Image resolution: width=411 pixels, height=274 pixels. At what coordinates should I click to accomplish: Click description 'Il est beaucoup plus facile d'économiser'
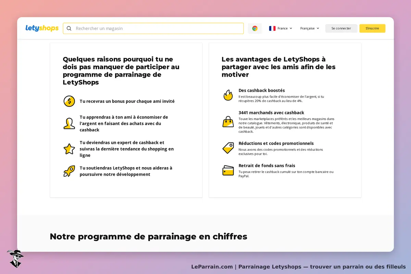pos(281,99)
